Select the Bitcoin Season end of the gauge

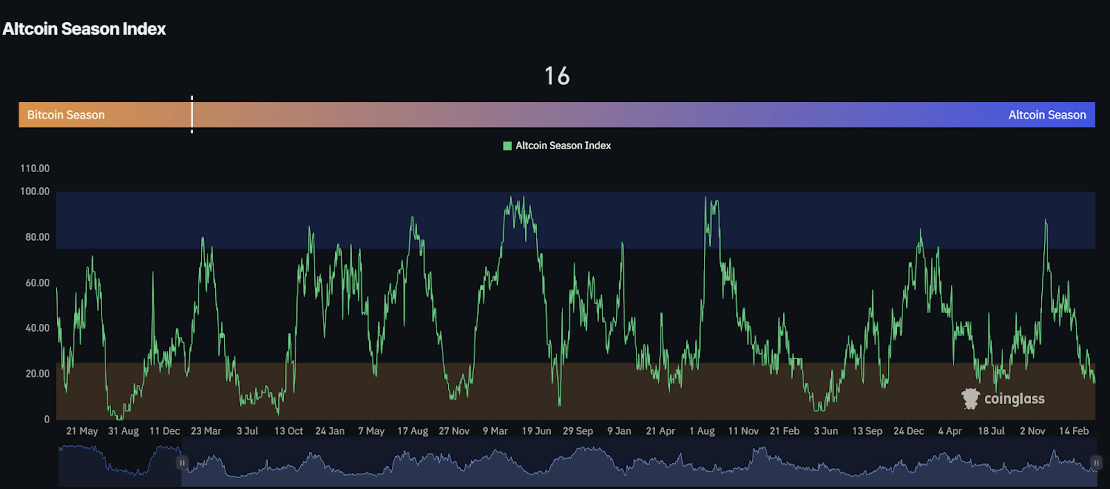pyautogui.click(x=66, y=115)
